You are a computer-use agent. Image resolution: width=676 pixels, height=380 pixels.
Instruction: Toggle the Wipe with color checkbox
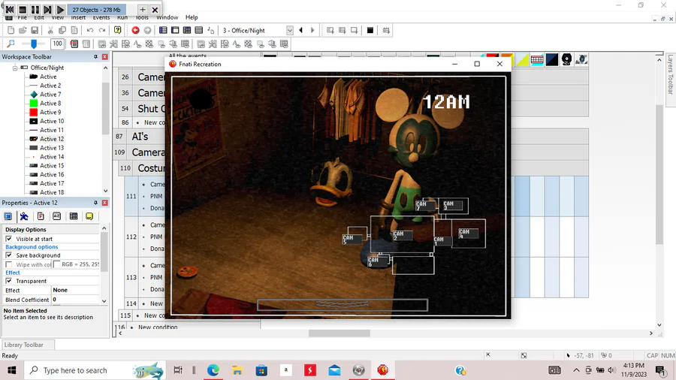tap(8, 264)
